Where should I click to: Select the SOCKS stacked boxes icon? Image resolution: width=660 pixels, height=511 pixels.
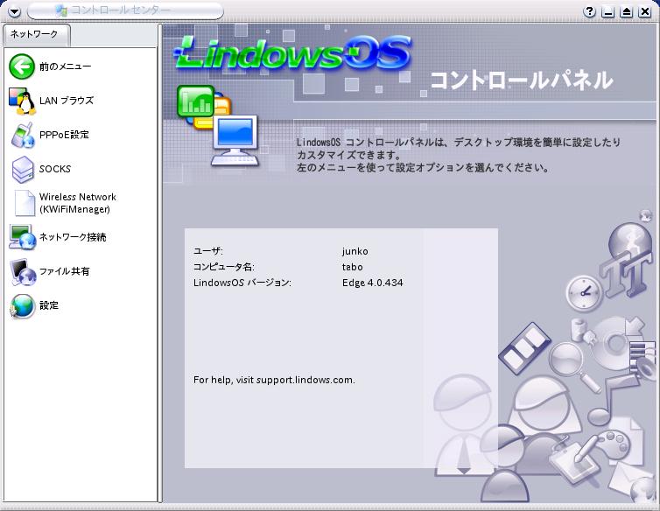coord(23,169)
